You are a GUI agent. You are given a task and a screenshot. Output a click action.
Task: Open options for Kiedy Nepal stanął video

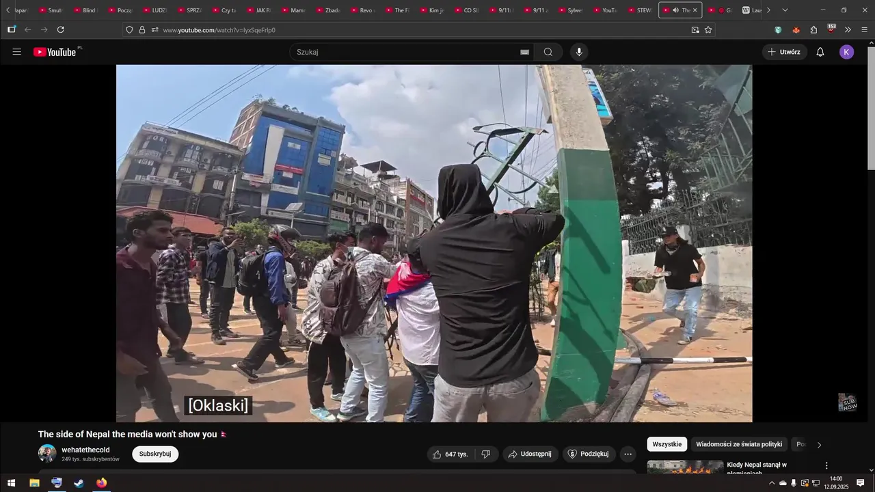point(826,466)
